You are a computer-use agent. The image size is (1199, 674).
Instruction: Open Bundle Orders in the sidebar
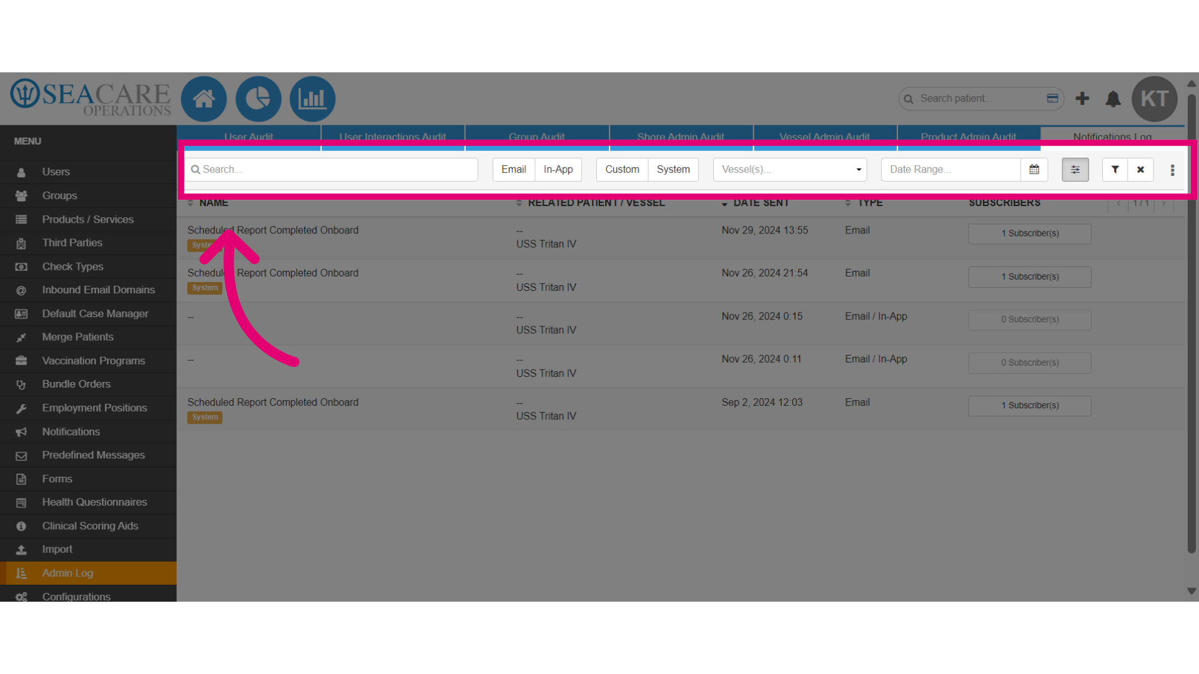(88, 384)
